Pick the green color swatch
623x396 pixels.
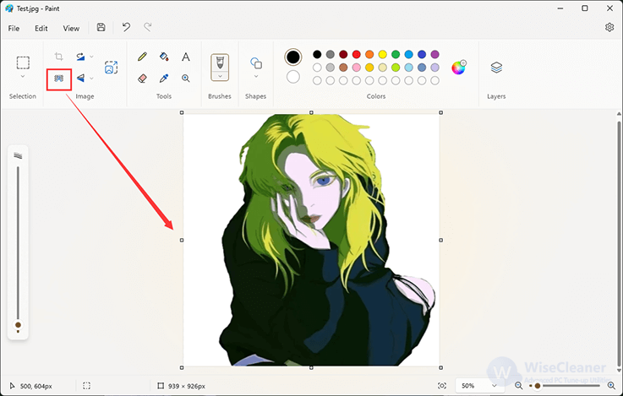(396, 54)
